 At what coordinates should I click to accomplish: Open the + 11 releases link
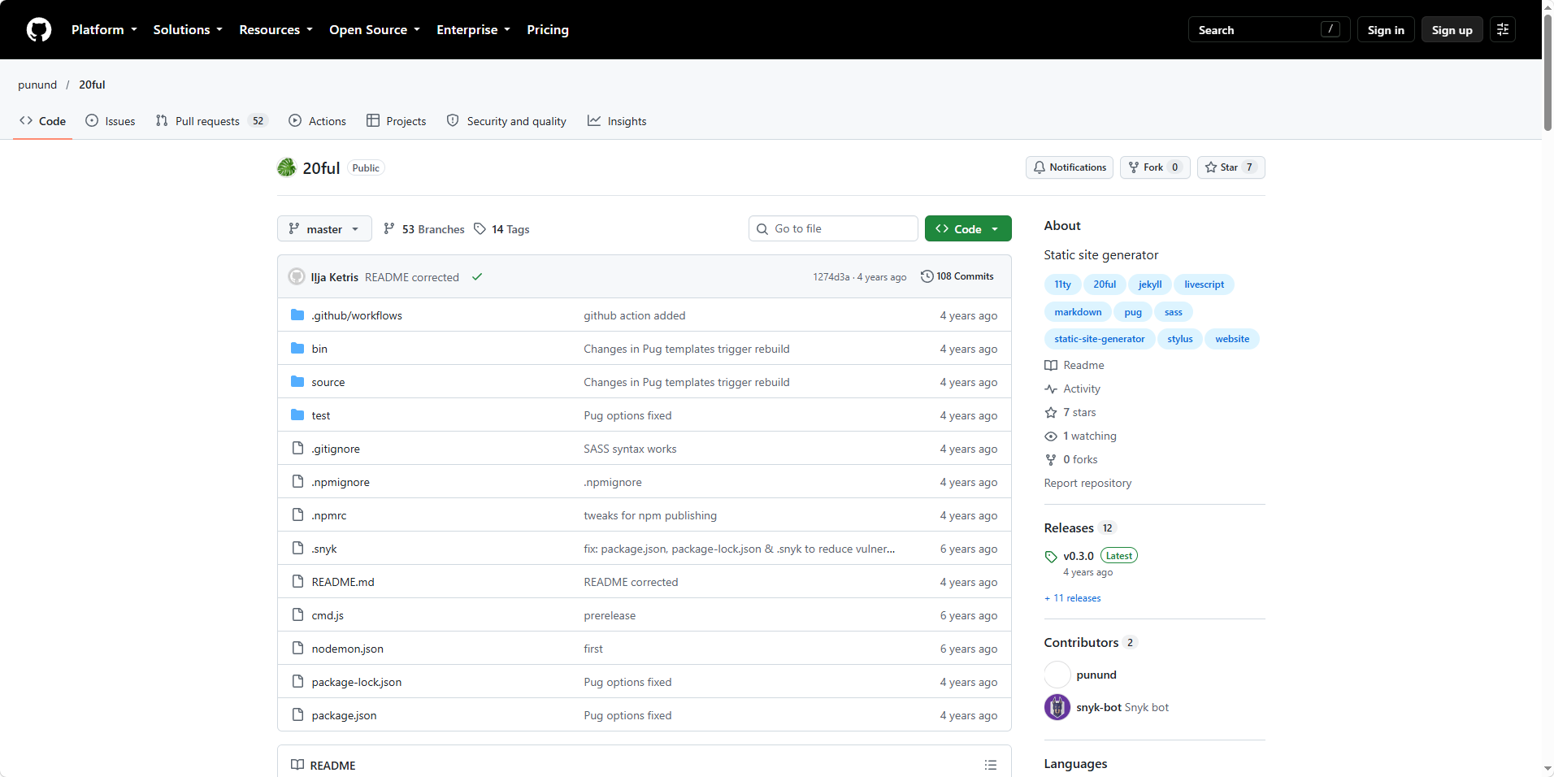[1072, 598]
